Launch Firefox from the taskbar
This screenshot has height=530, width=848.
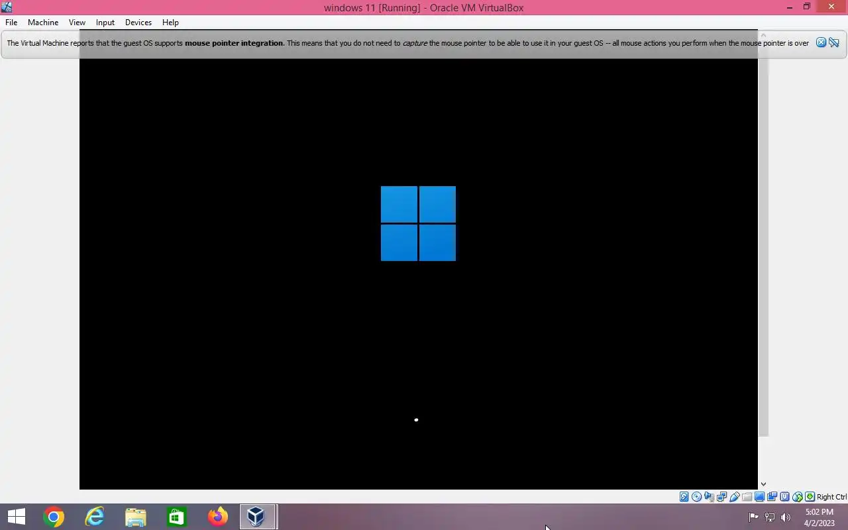[217, 517]
